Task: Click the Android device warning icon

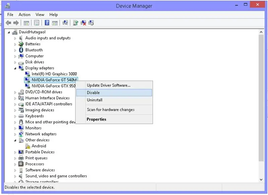Action: (x=27, y=146)
